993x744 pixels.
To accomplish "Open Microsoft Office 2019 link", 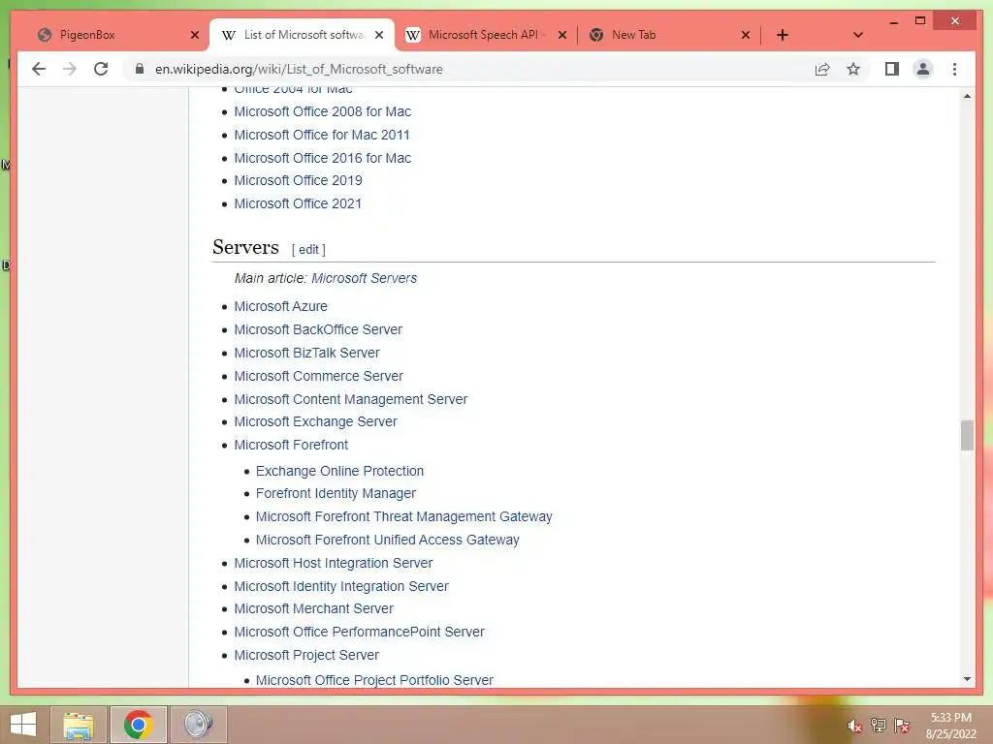I will pos(298,181).
